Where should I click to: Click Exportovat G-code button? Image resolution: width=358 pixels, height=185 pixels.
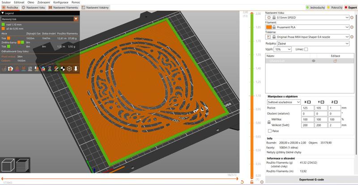point(311,180)
